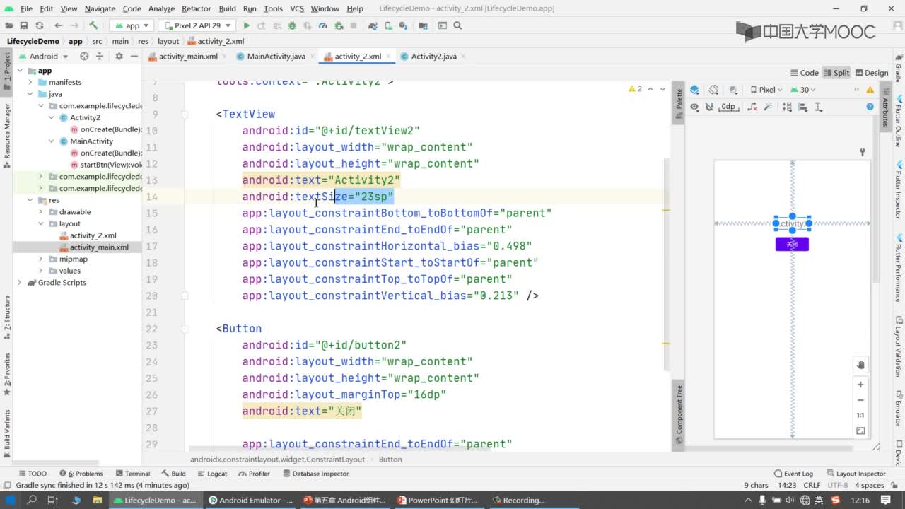This screenshot has width=905, height=509.
Task: Run the app with the green play button
Action: click(x=247, y=25)
